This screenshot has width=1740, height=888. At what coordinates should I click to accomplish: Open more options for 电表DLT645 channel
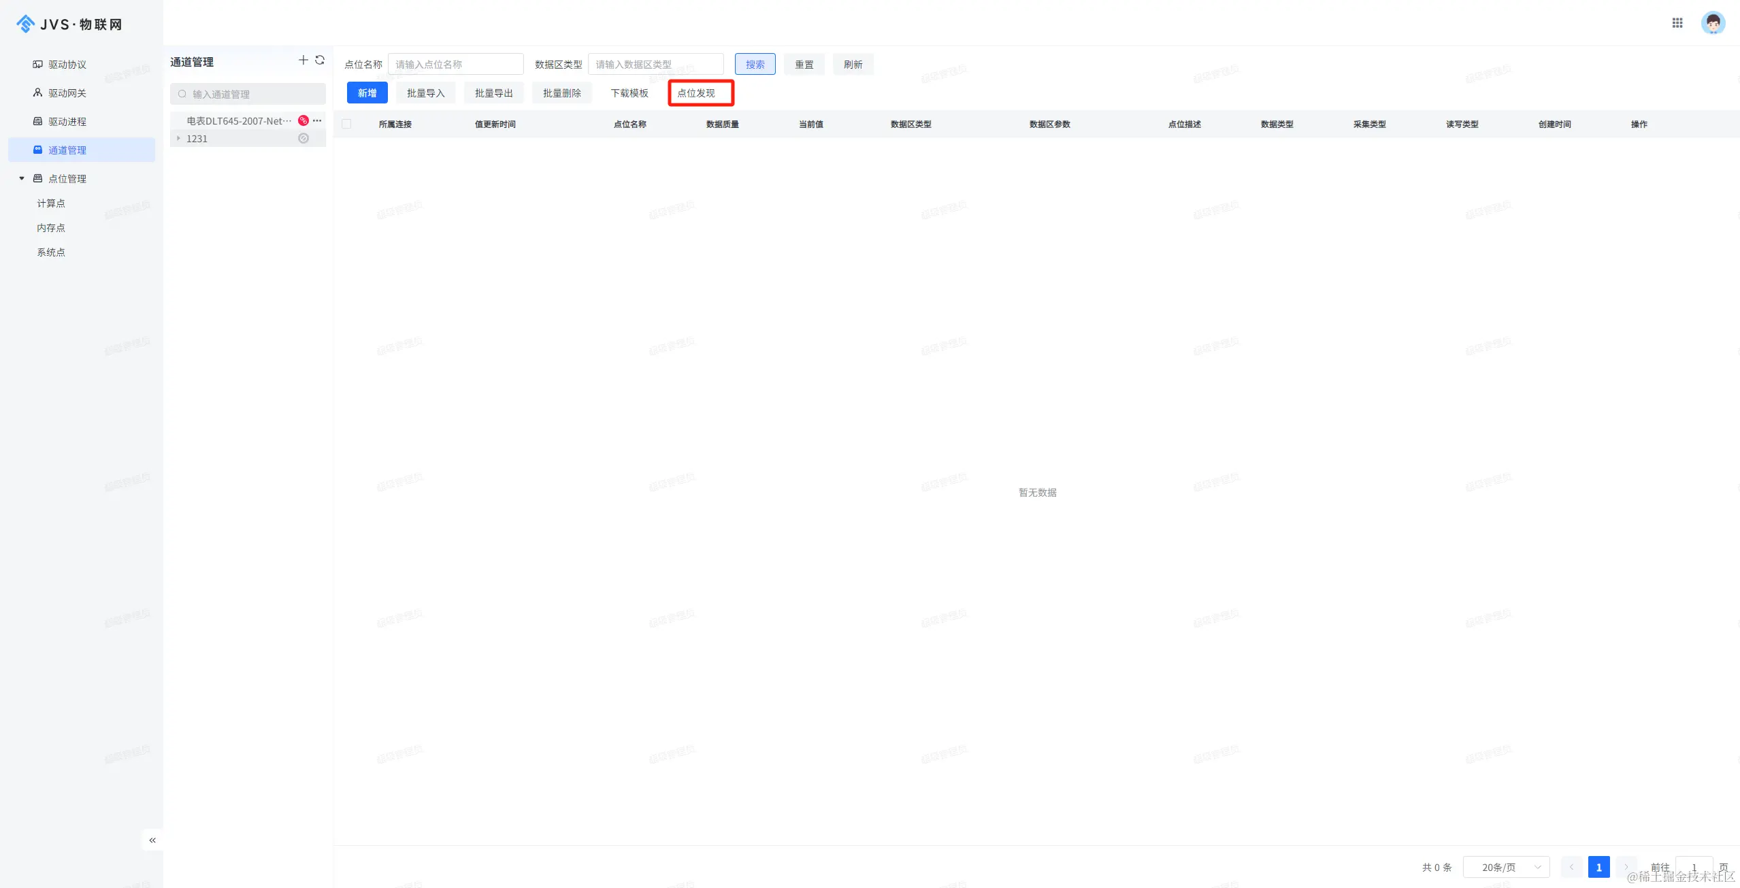click(317, 120)
